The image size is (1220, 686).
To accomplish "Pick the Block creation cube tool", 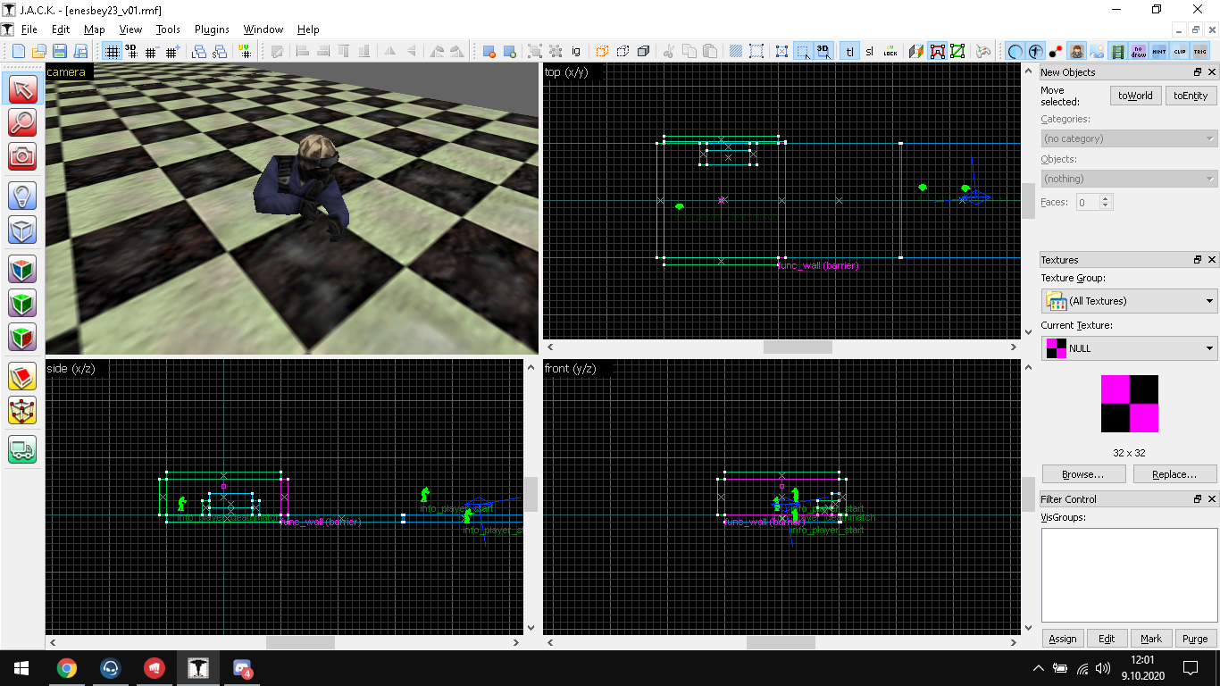I will [x=22, y=230].
